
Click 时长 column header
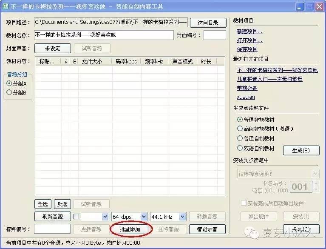pyautogui.click(x=207, y=62)
